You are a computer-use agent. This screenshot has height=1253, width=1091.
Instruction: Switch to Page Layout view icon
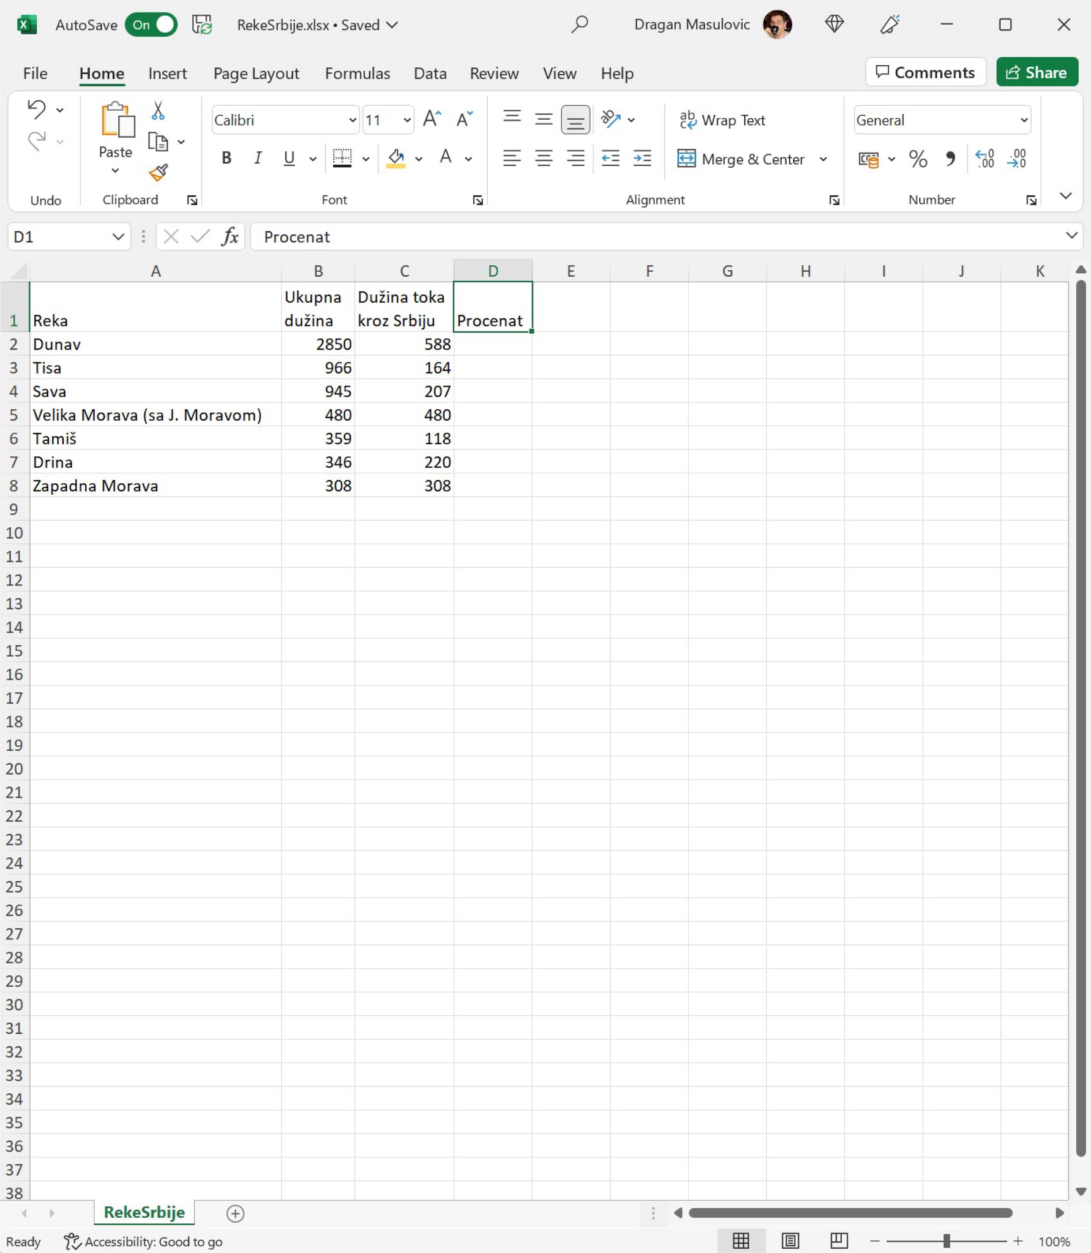(x=790, y=1240)
